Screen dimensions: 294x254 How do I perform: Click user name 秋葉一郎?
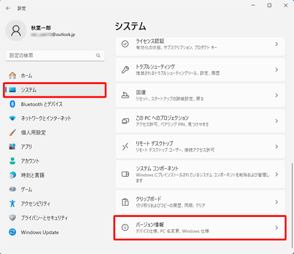click(x=41, y=28)
